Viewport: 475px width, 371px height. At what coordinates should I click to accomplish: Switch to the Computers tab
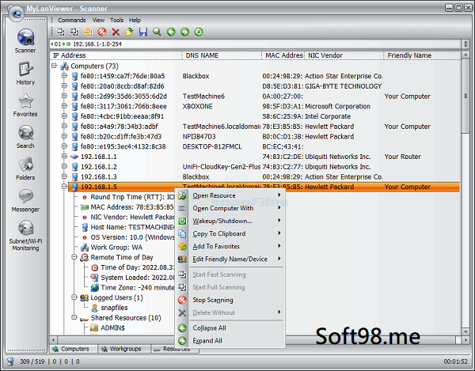(74, 349)
